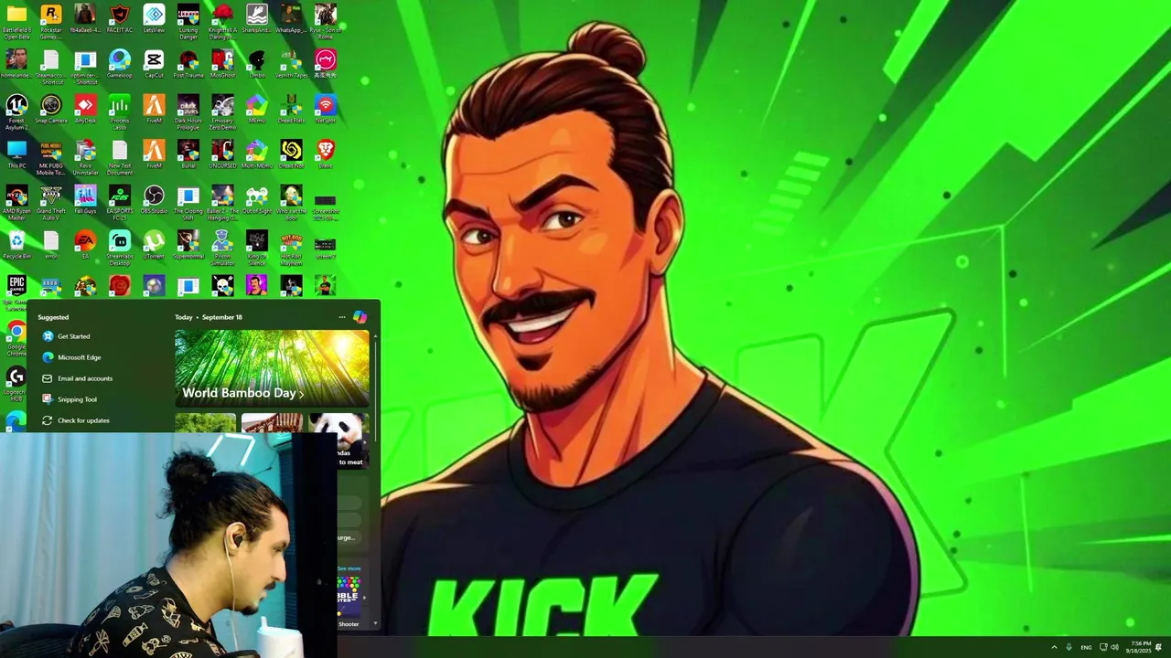Screen dimensions: 1171x658
Task: Open Ryse - Son of Rome icon
Action: 326,22
